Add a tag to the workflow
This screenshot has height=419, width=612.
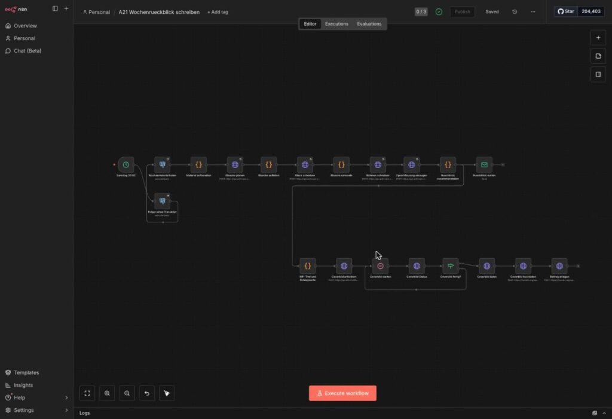click(218, 12)
